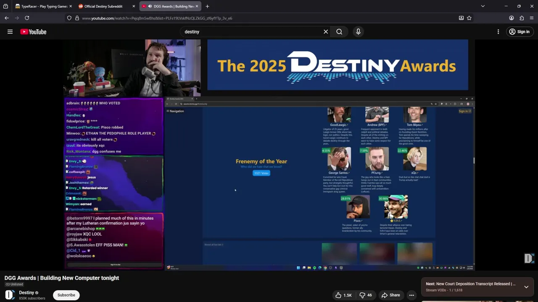This screenshot has width=538, height=302.
Task: Close the DGG Awards tab
Action: coord(197,6)
